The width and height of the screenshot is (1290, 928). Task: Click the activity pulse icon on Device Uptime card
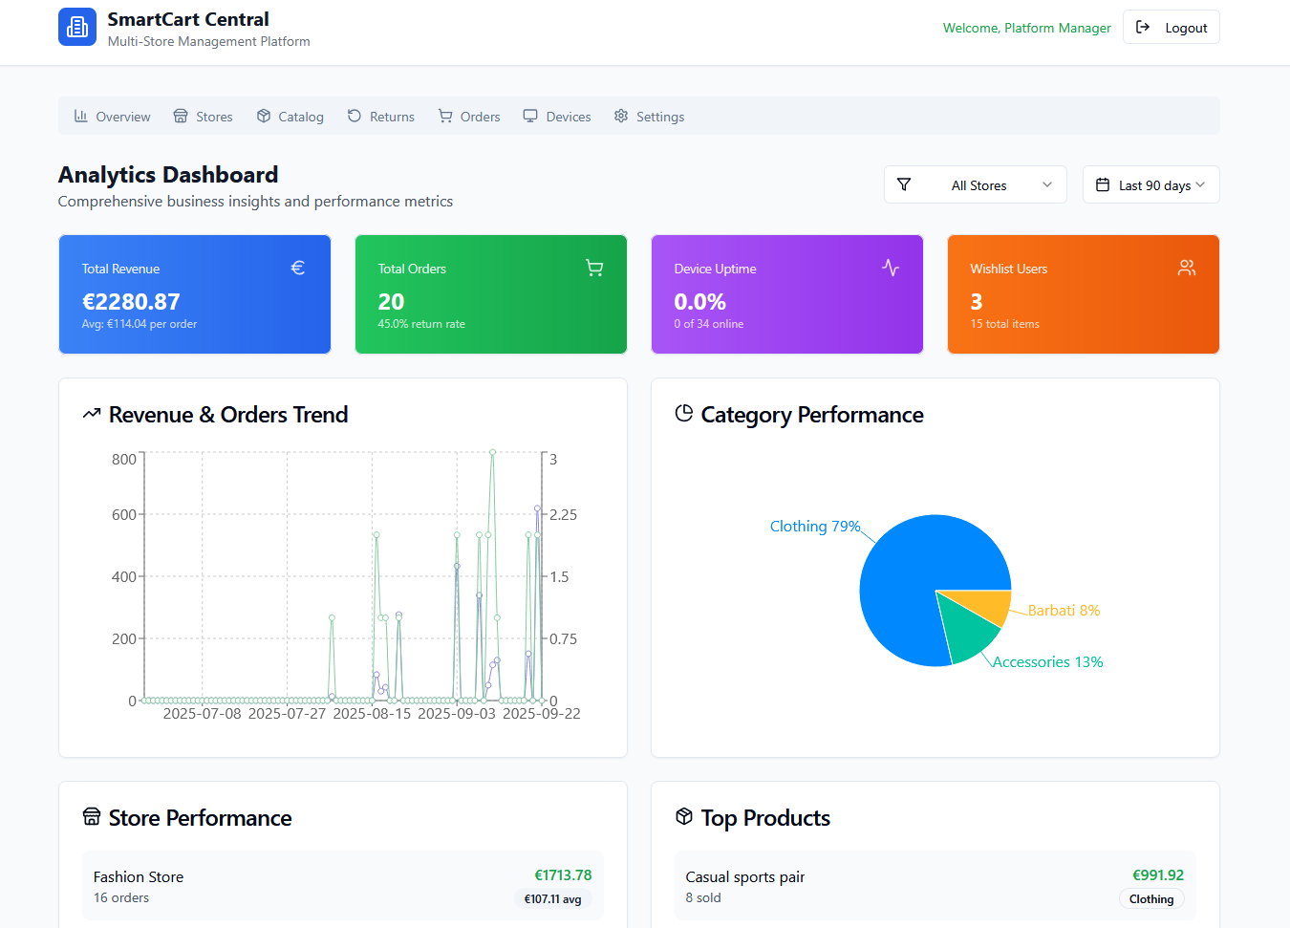(891, 269)
